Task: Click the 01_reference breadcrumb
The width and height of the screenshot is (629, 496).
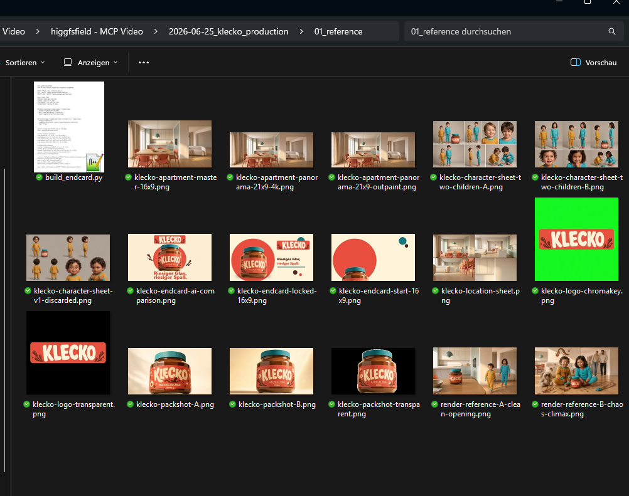Action: tap(338, 31)
